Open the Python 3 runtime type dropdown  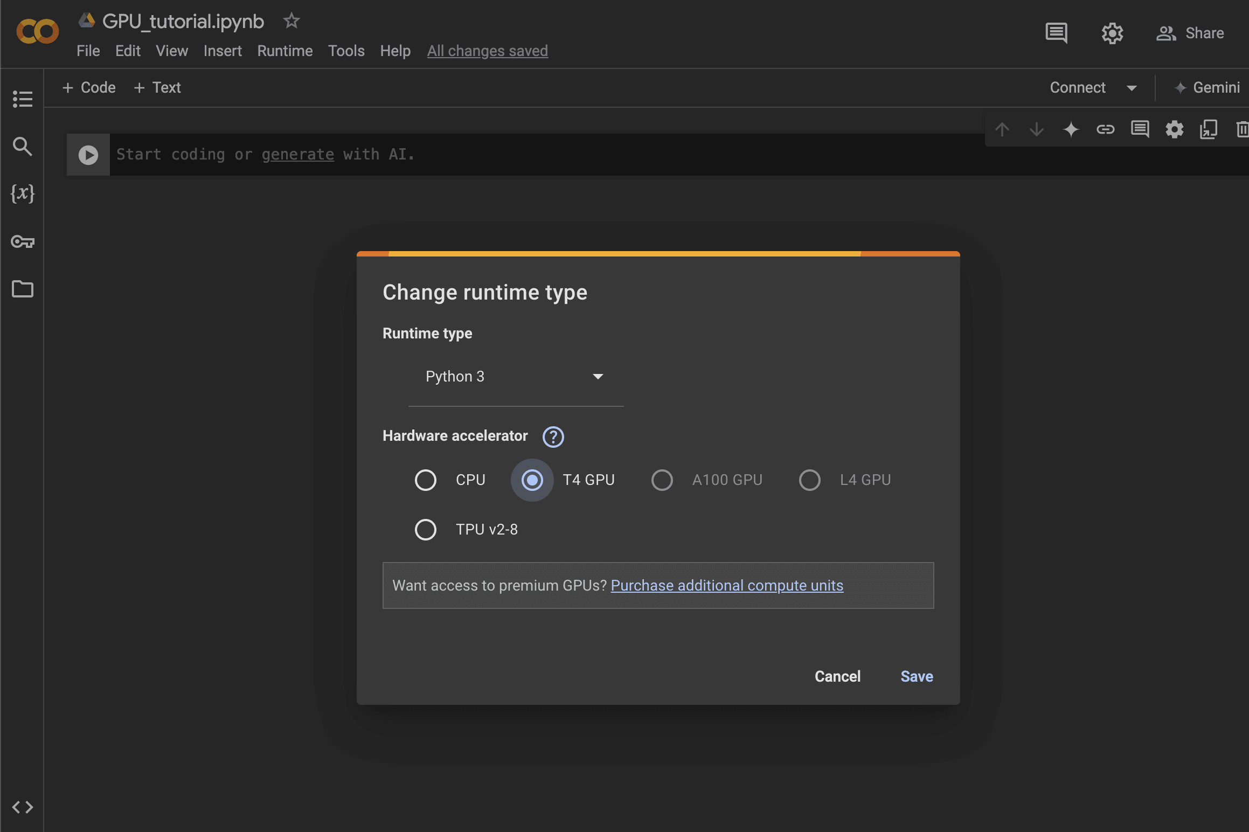(516, 377)
